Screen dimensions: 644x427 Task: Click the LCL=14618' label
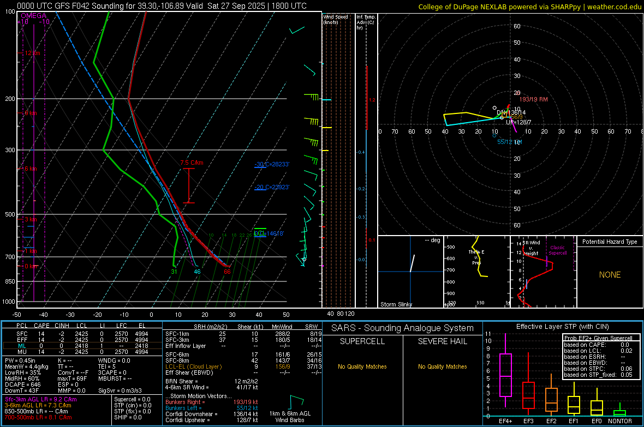click(269, 233)
